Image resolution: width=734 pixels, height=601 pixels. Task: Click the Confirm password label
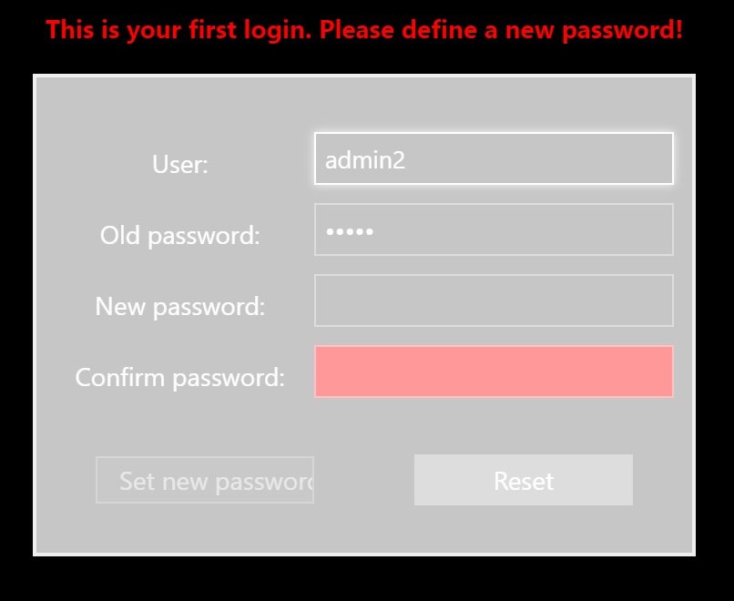click(x=181, y=377)
